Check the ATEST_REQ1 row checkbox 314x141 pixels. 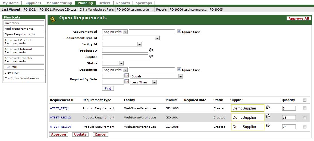(304, 108)
